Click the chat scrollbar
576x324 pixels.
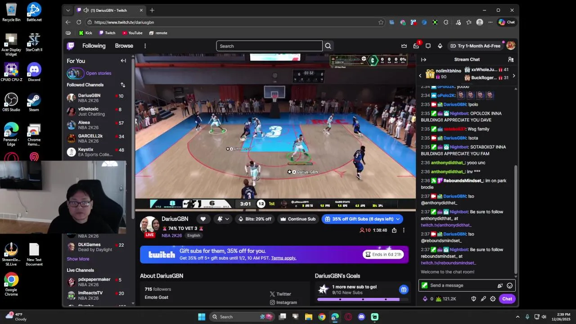click(x=516, y=219)
